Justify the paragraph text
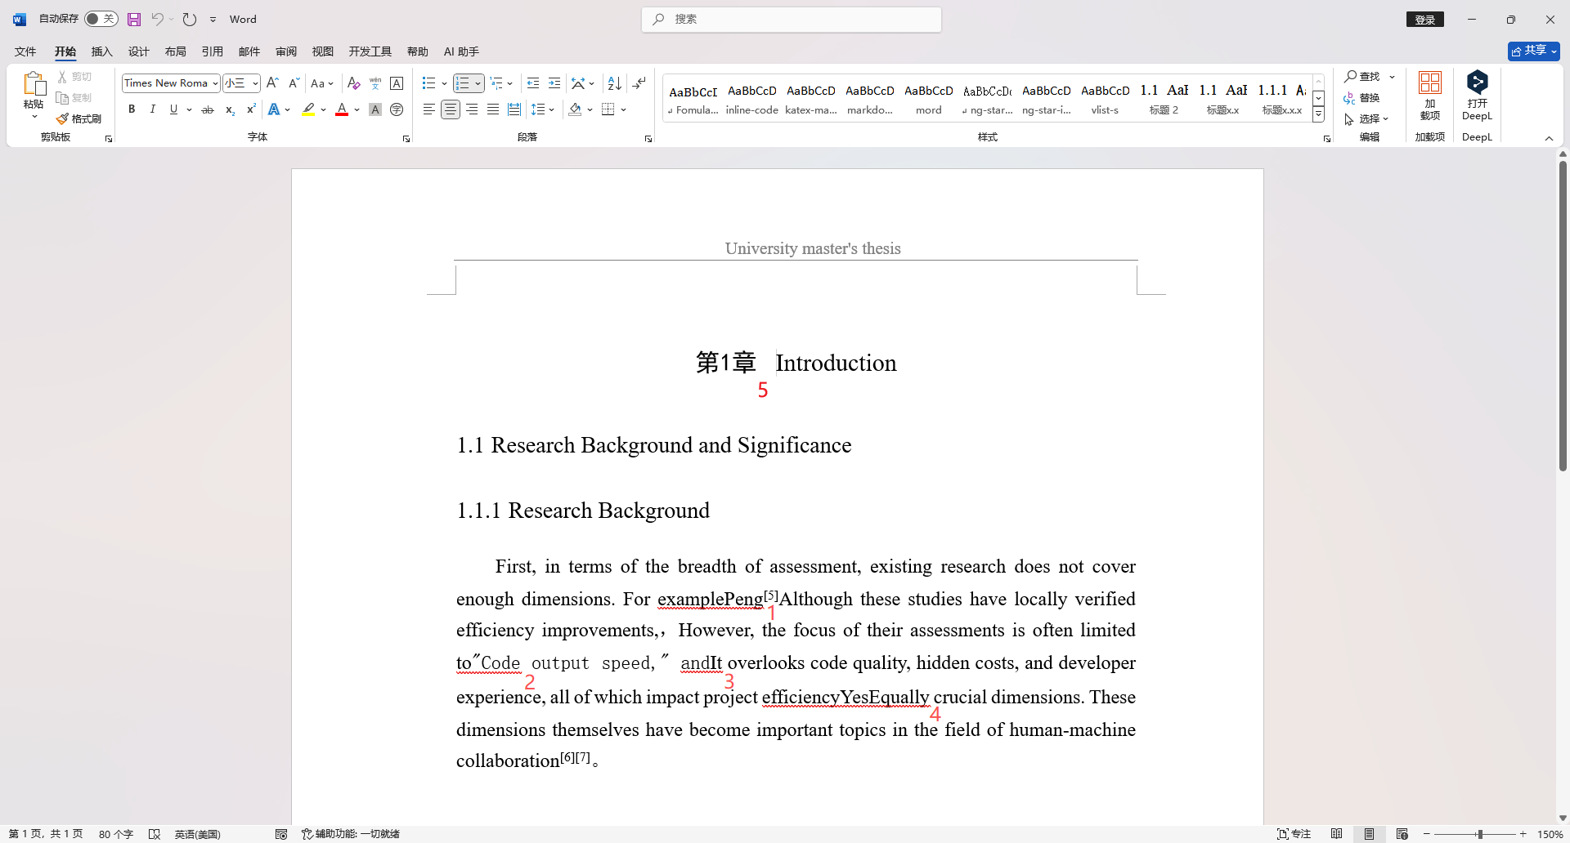This screenshot has width=1570, height=843. [493, 109]
